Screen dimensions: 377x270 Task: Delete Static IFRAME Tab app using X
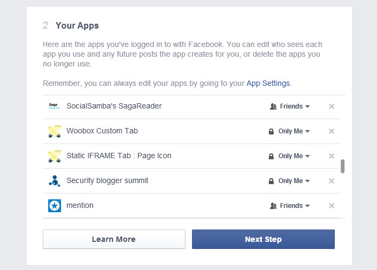(x=332, y=156)
